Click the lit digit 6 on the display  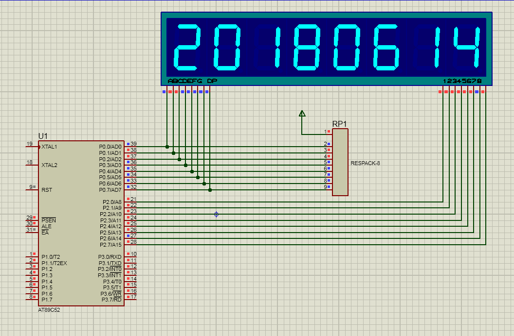tap(387, 48)
